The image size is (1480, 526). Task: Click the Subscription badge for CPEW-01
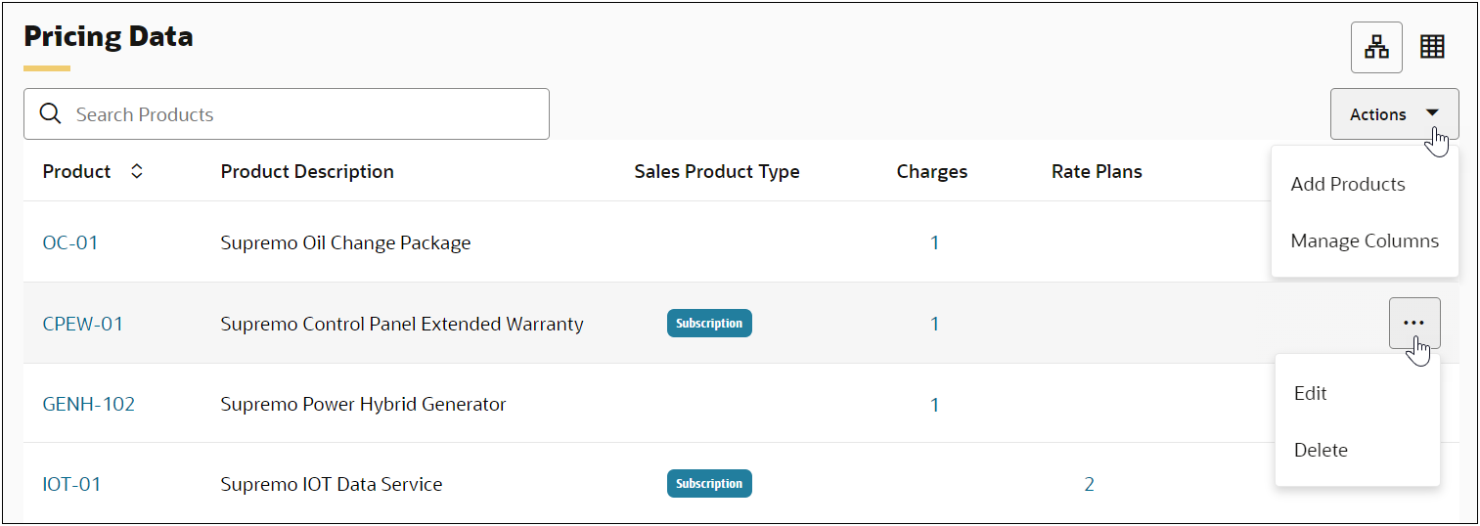[x=709, y=324]
